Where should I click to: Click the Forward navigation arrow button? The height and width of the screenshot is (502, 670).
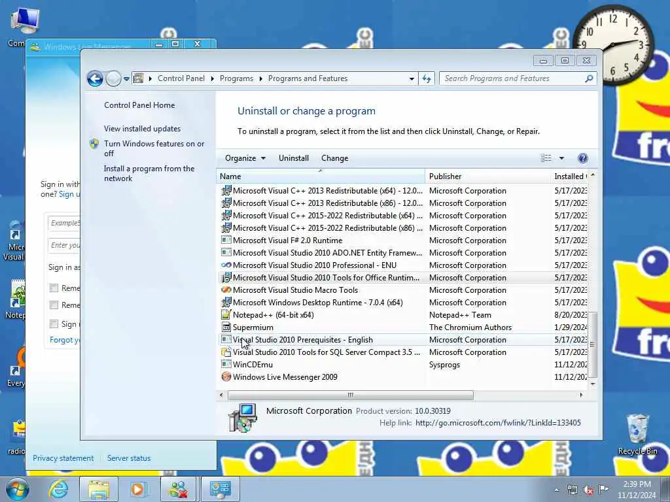tap(113, 79)
